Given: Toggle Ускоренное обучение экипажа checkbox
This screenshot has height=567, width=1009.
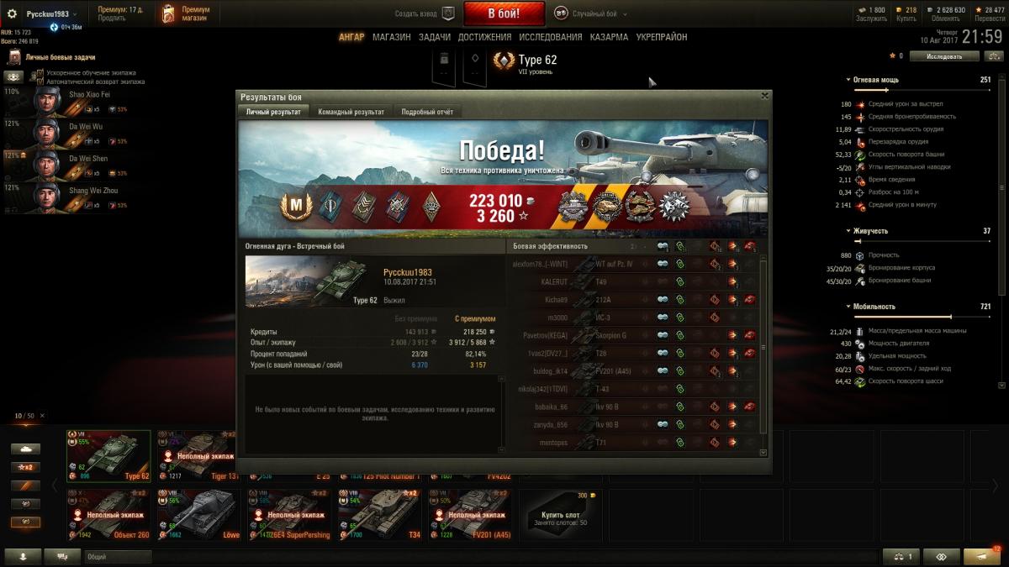Looking at the screenshot, I should 40,73.
